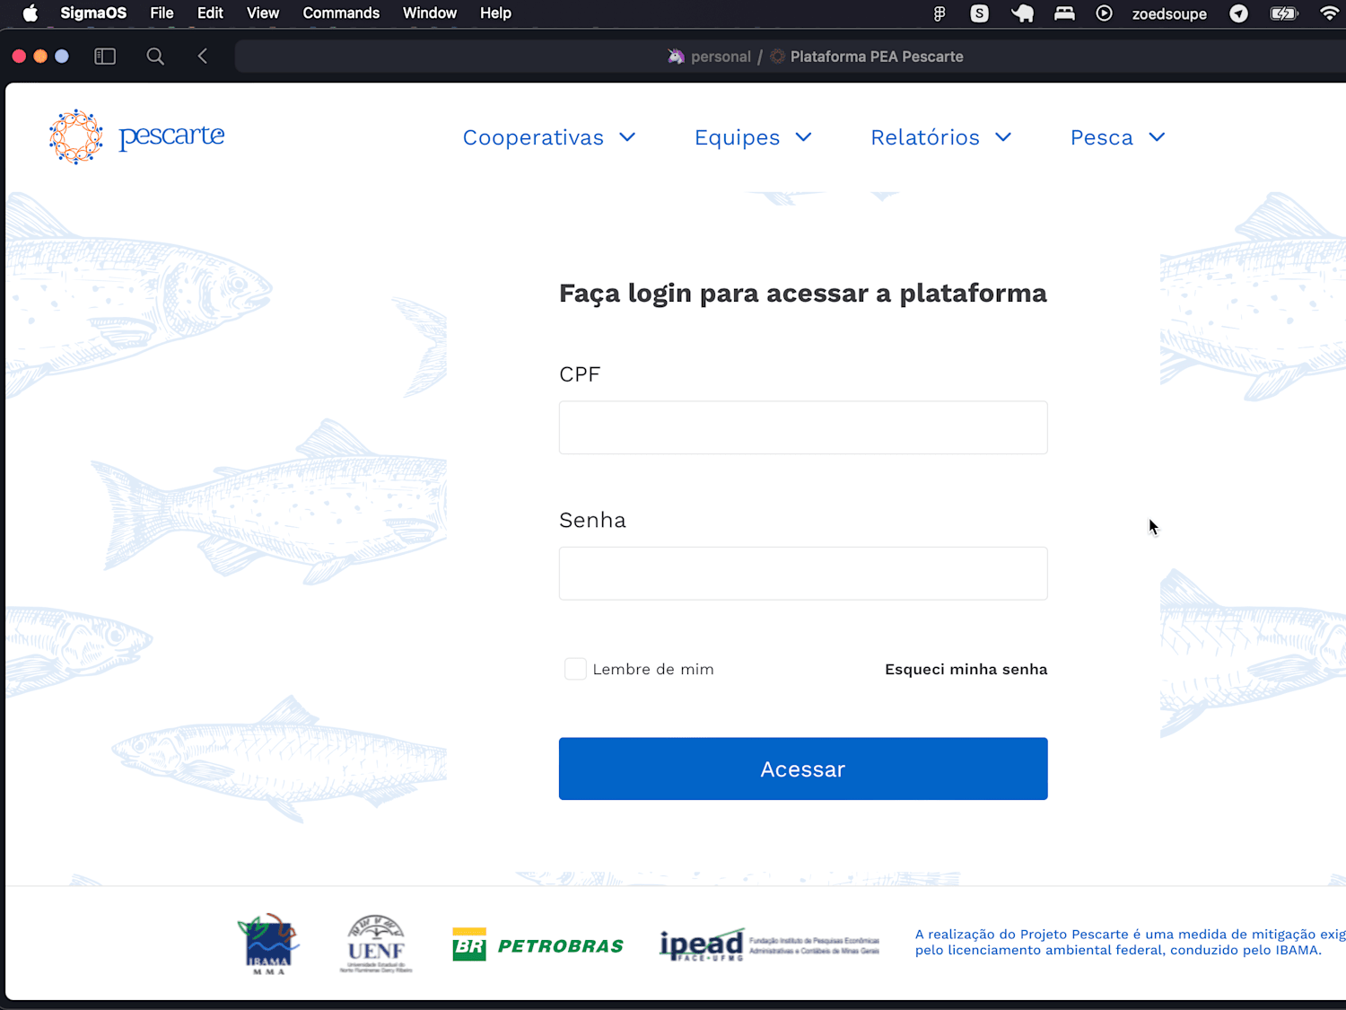Image resolution: width=1346 pixels, height=1010 pixels.
Task: Open the Window menu
Action: tap(430, 13)
